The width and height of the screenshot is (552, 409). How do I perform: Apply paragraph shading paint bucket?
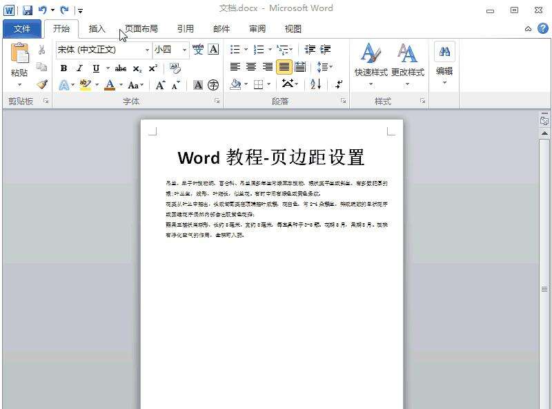coord(235,84)
